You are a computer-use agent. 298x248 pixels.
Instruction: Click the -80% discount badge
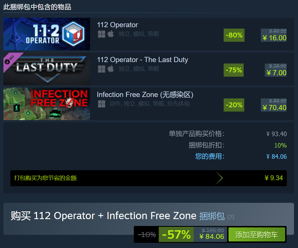coord(234,35)
